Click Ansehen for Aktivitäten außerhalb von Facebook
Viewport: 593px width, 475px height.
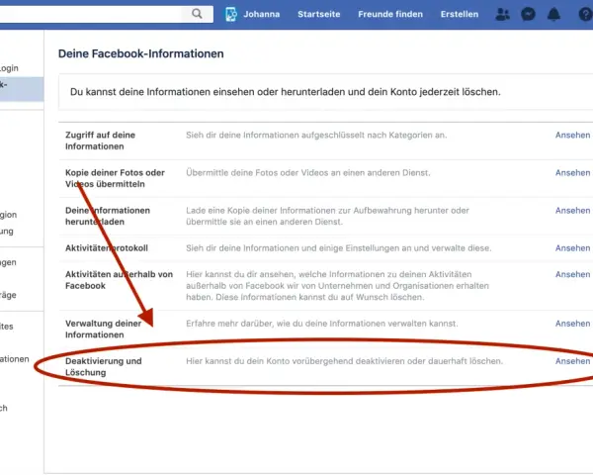pyautogui.click(x=572, y=274)
